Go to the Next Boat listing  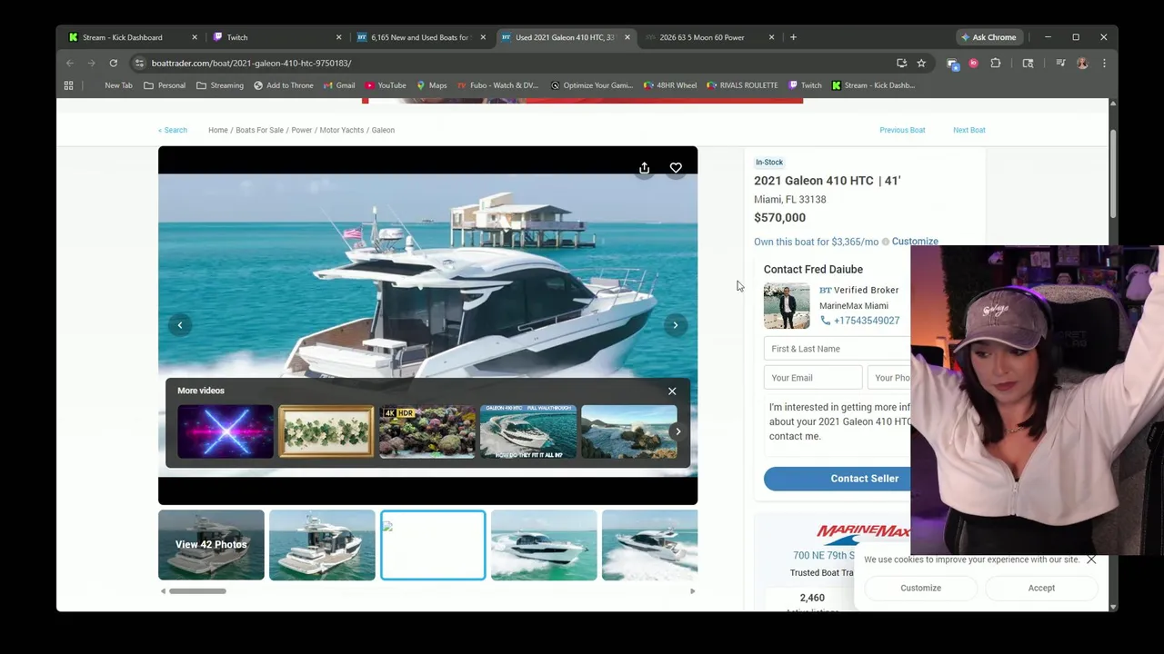[968, 130]
